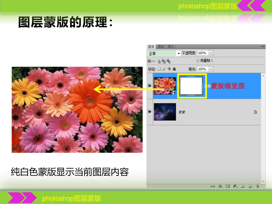Click the delete layer trash icon
This screenshot has height=204, width=272.
pyautogui.click(x=257, y=186)
